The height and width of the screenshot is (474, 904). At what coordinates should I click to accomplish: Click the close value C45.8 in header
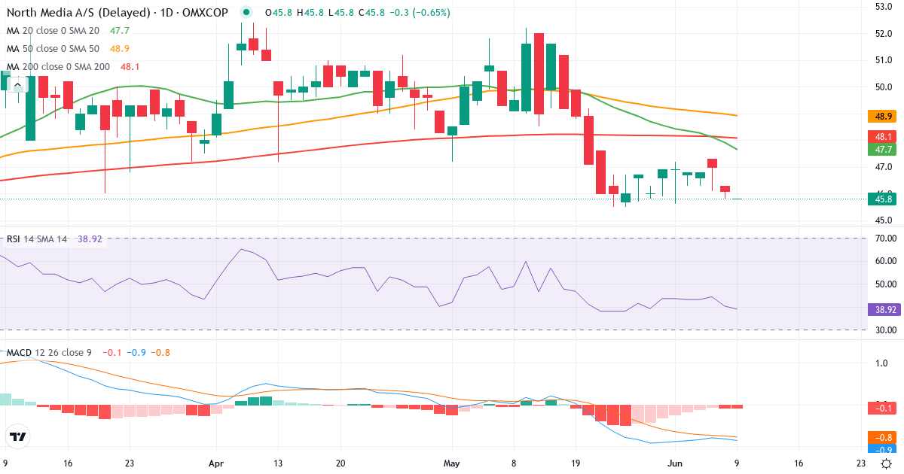372,12
